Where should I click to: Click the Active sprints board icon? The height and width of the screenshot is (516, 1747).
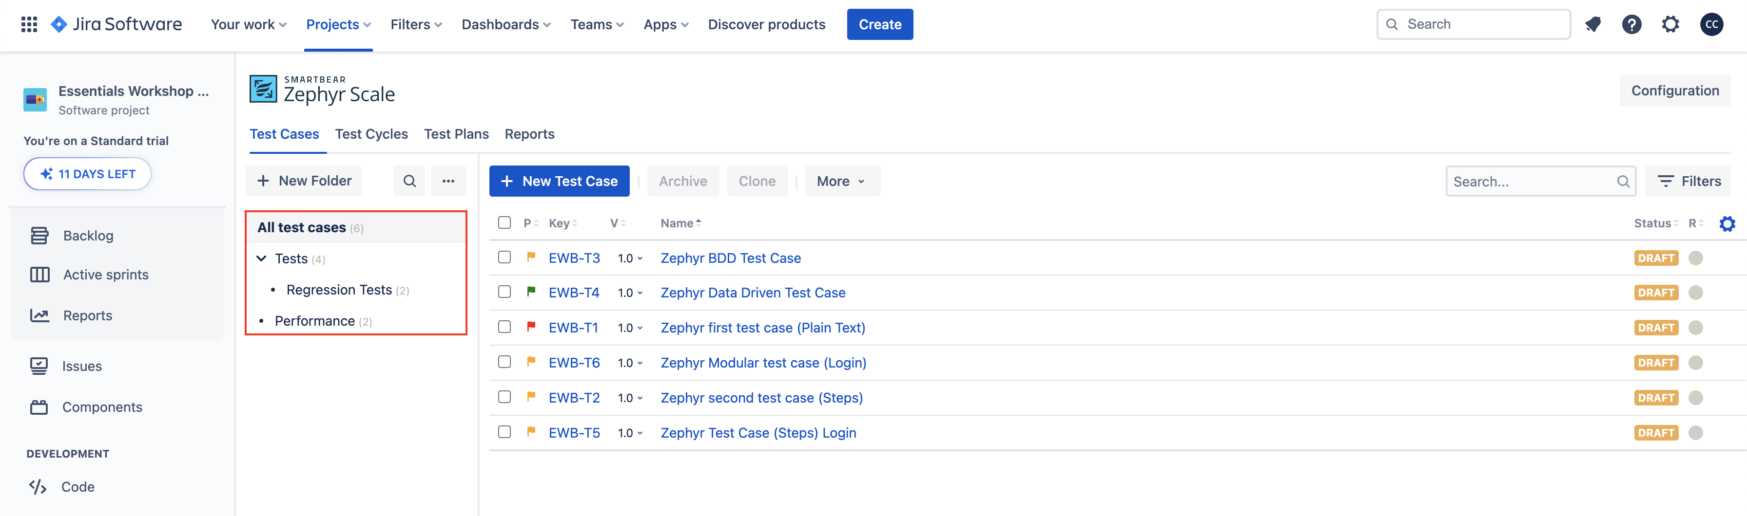39,275
